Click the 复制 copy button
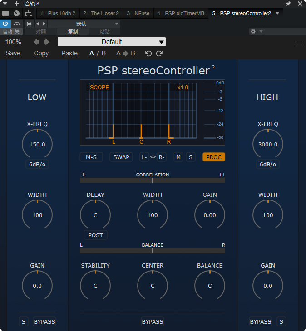306x331 pixels. tap(73, 32)
